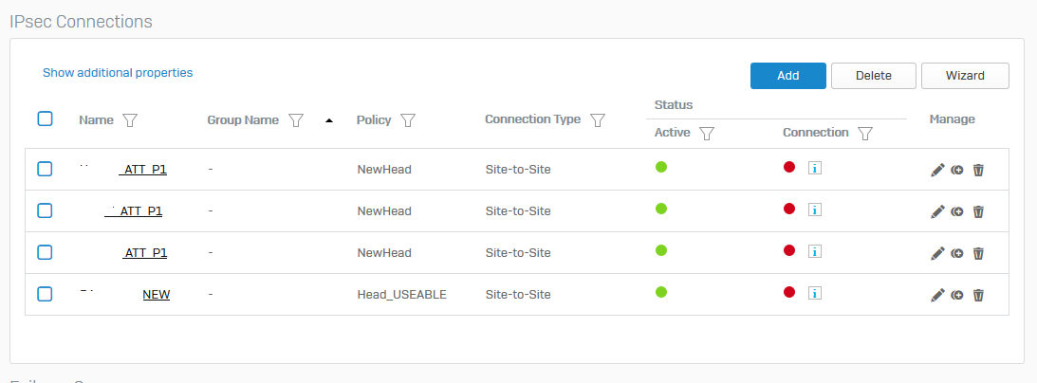The image size is (1037, 383).
Task: Open the third ATT_P1 connection name
Action: 145,253
